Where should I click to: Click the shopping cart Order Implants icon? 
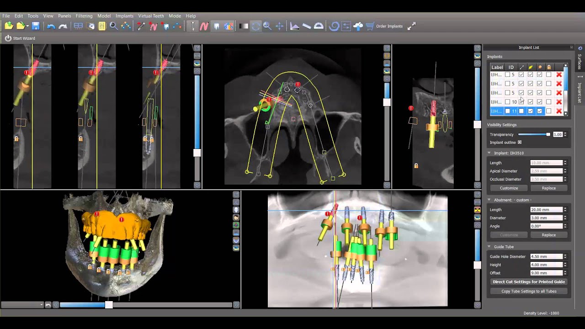coord(370,26)
